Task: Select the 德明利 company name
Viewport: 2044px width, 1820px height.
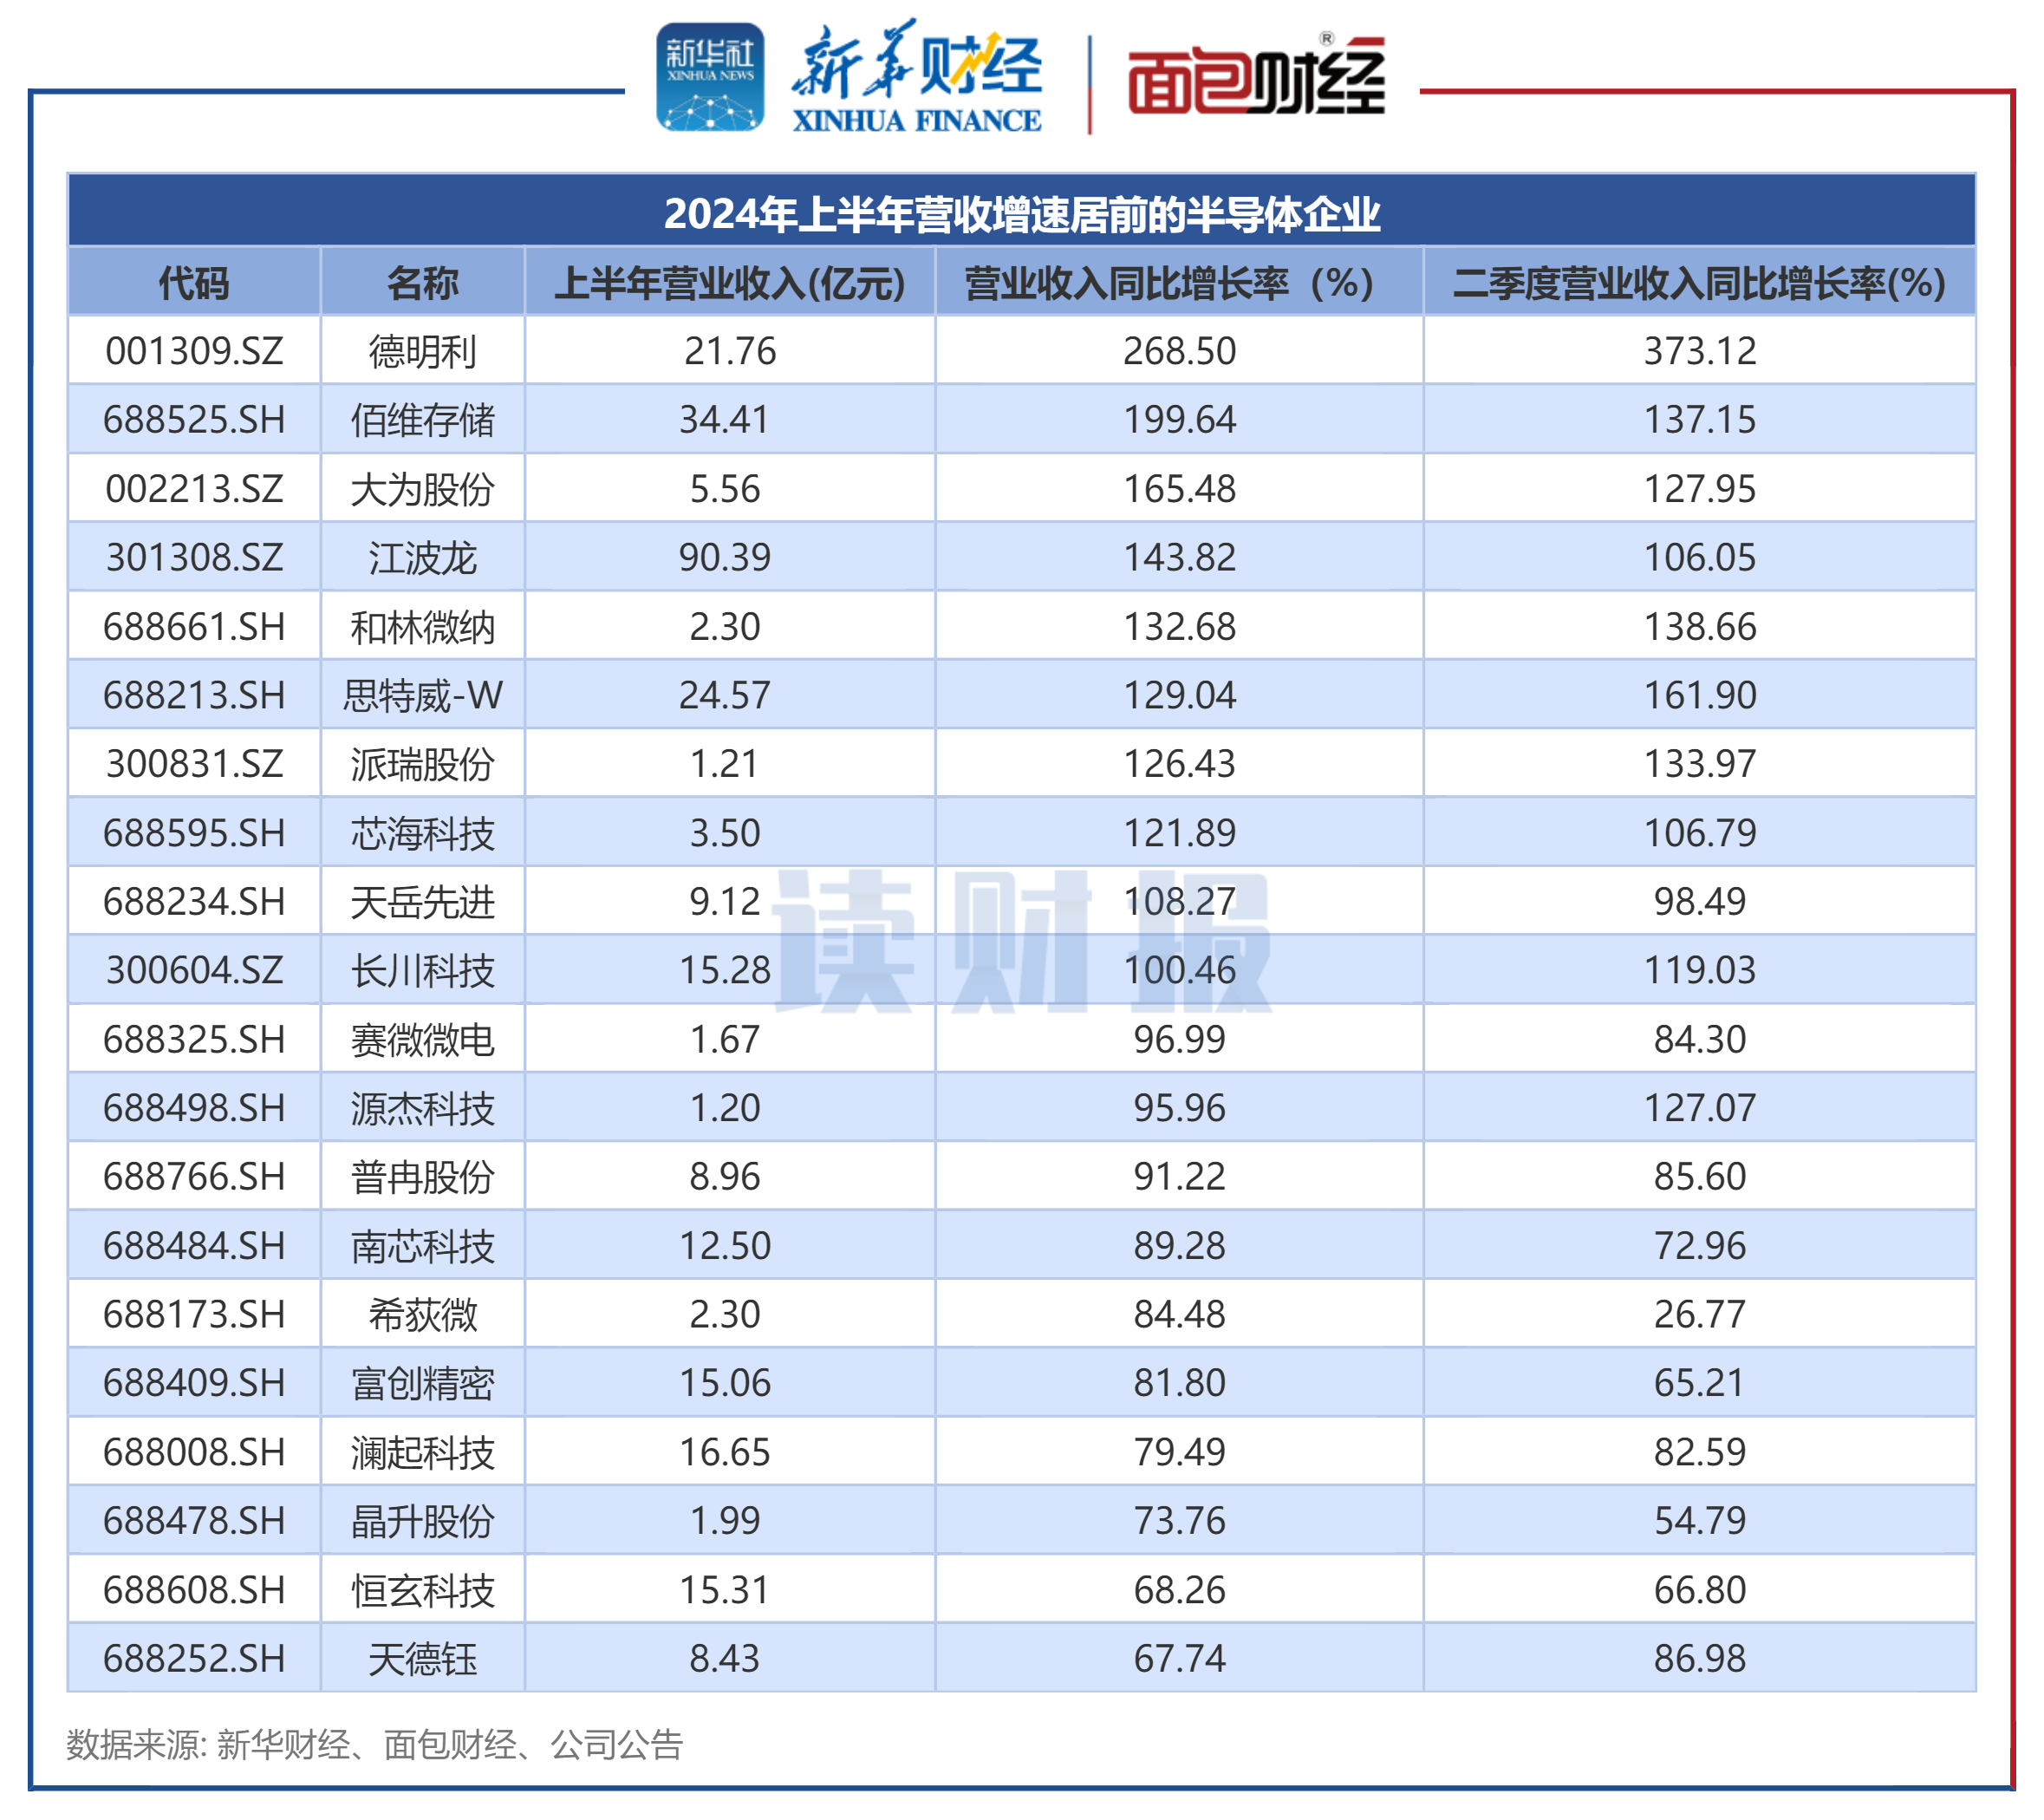Action: pos(424,351)
